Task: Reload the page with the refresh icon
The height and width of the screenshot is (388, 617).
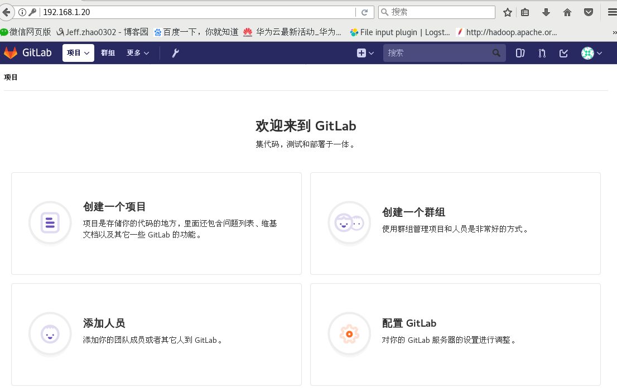Action: (365, 12)
